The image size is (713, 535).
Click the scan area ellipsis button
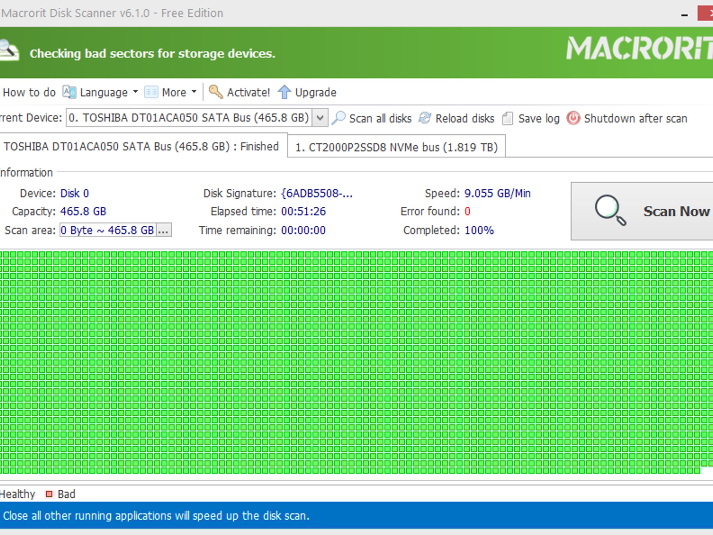tap(163, 230)
